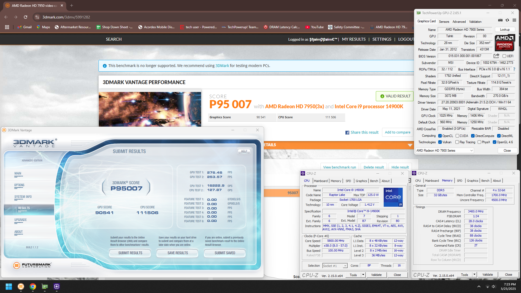The height and width of the screenshot is (293, 521).
Task: Click the 3DMark link in the notice banner
Action: (x=222, y=66)
